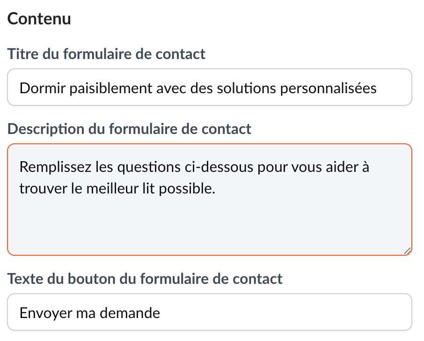Select the contact form button text field
Image resolution: width=424 pixels, height=341 pixels.
(x=209, y=312)
